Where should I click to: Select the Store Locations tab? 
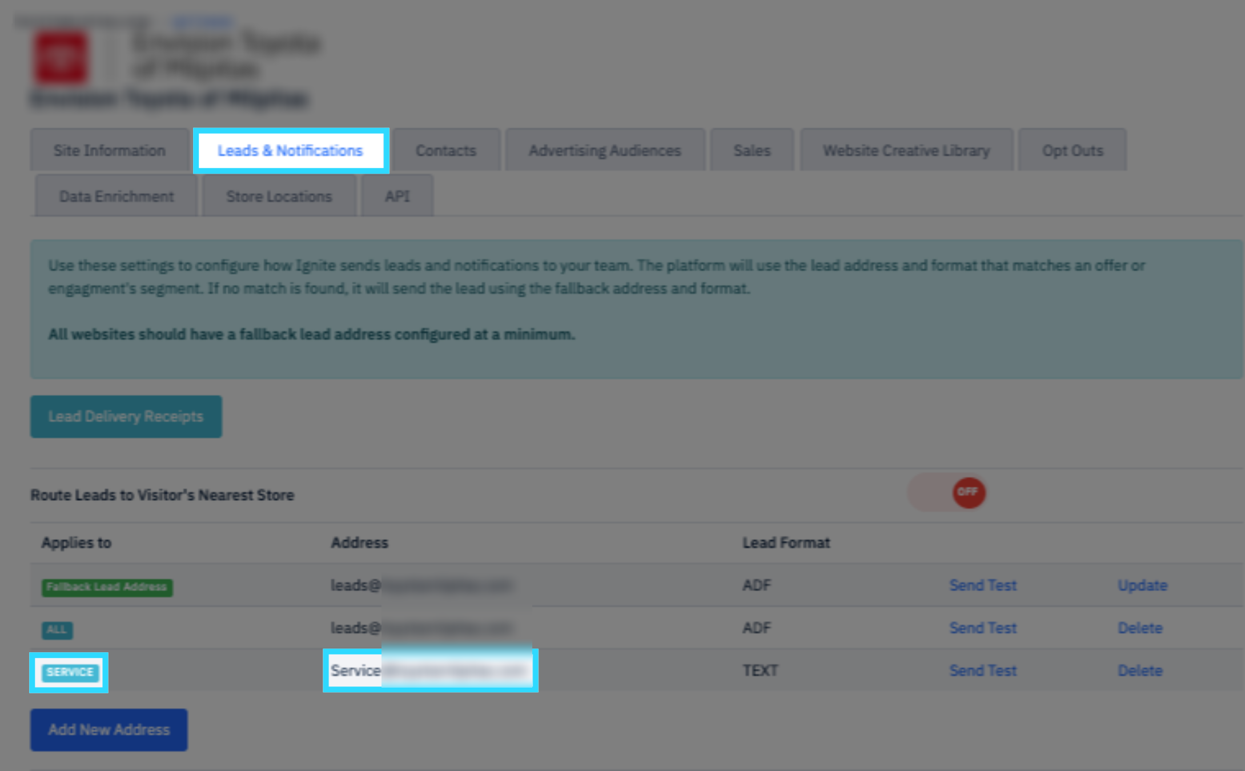tap(279, 196)
